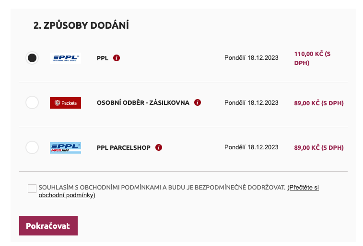Click the 110,00 Kč PPL price

[x=312, y=58]
